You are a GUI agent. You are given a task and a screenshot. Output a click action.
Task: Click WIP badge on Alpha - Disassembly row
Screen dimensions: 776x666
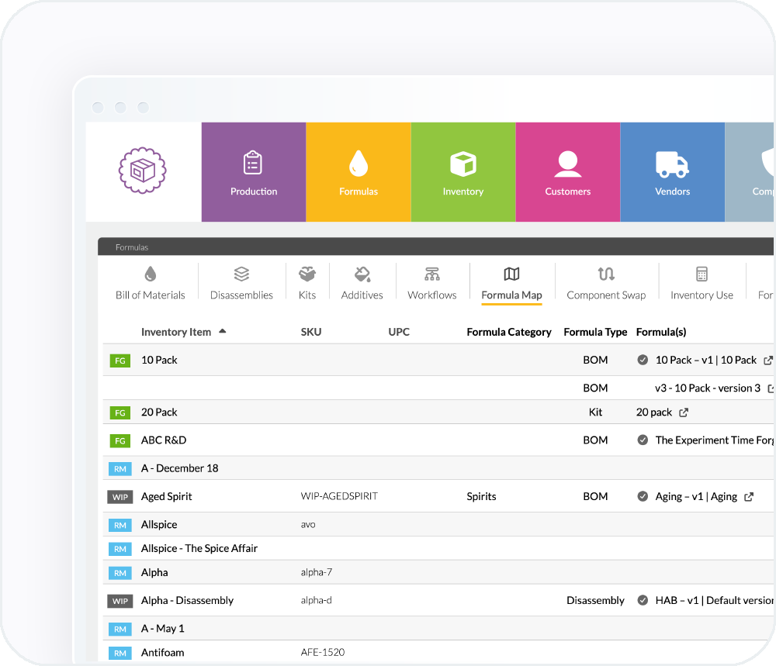tap(120, 601)
